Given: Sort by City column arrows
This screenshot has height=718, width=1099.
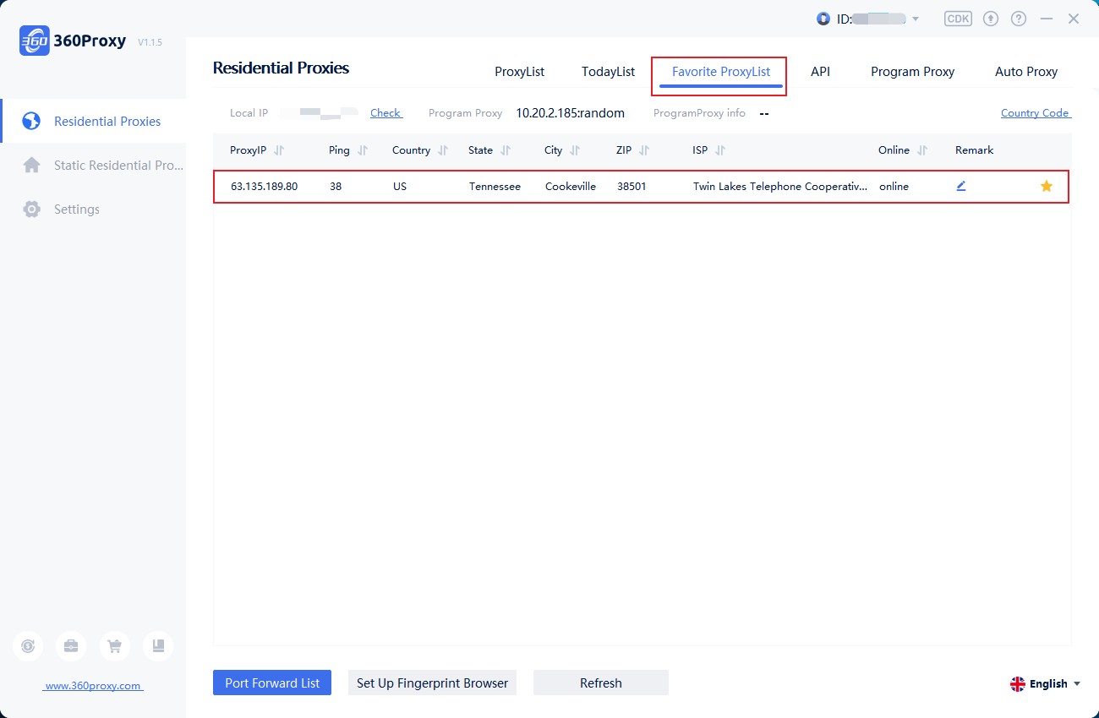Looking at the screenshot, I should (575, 150).
